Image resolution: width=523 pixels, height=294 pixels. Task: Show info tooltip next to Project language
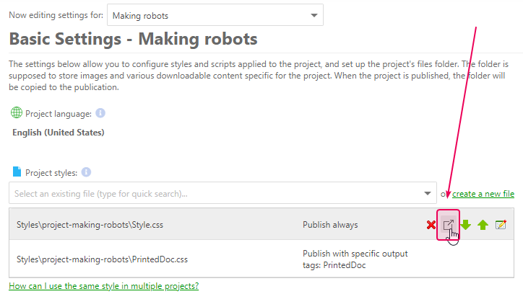100,113
